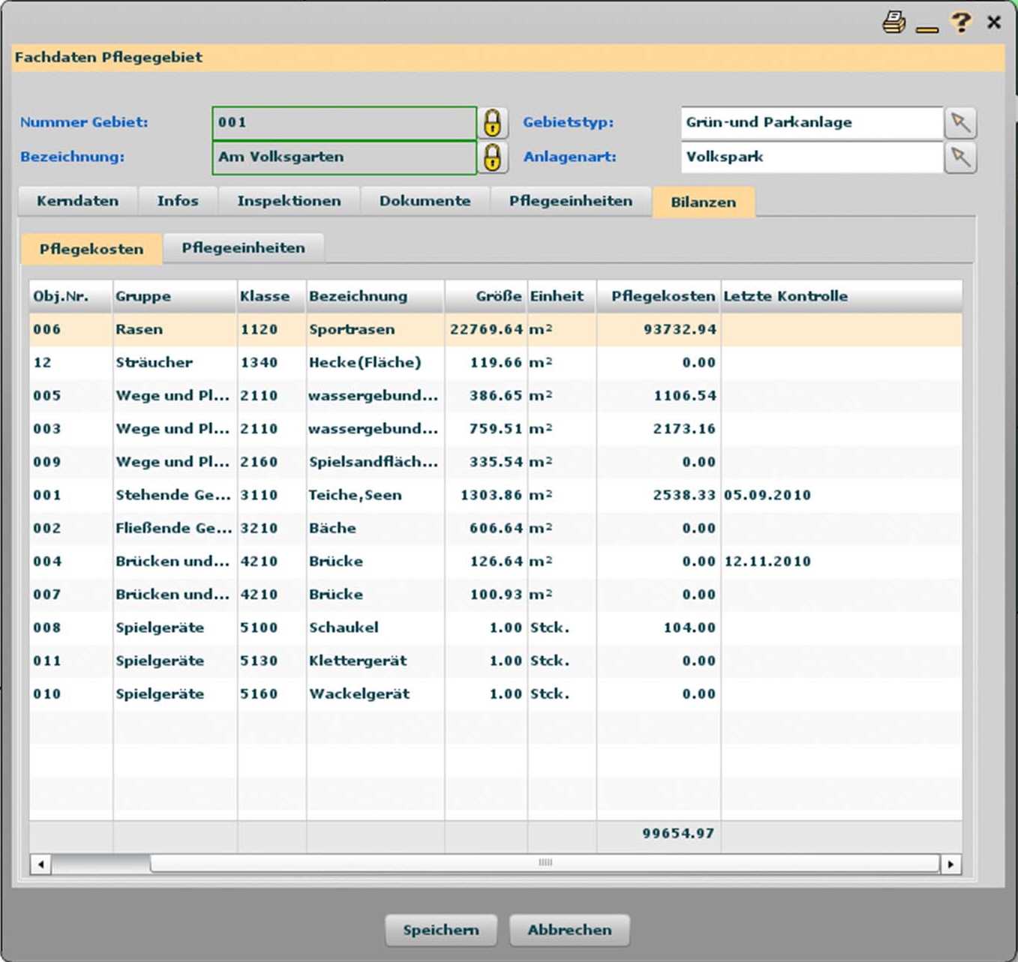Toggle the lock beside Bezeichnung field
1018x962 pixels.
[492, 157]
